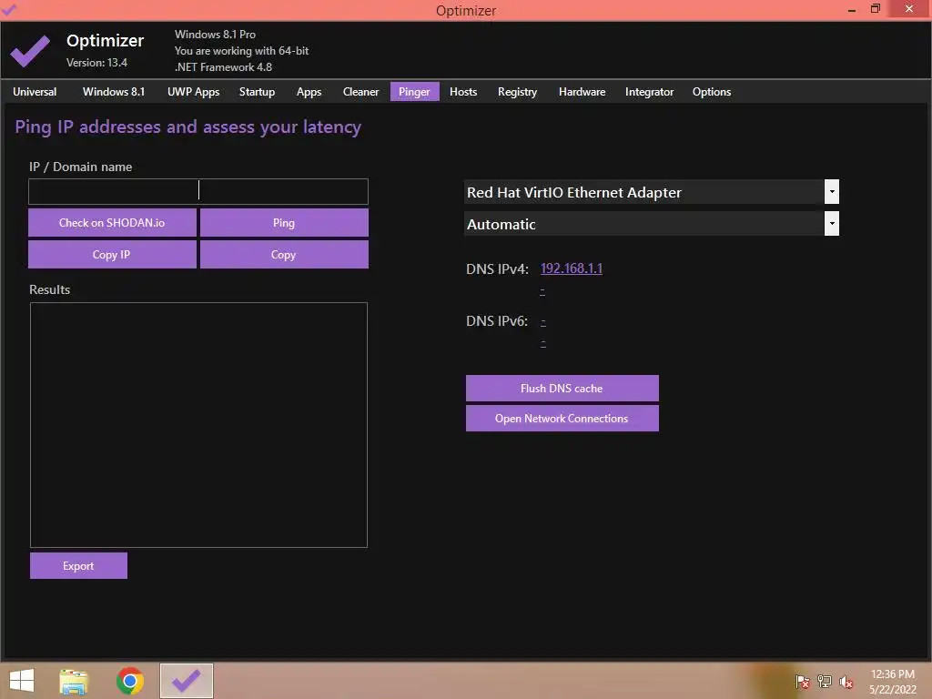Select the Optimizer taskbar icon

tap(186, 681)
